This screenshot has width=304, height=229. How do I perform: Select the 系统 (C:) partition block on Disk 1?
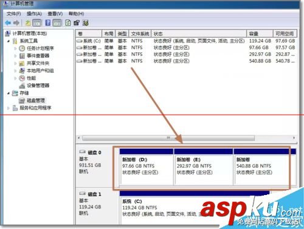pos(195,208)
